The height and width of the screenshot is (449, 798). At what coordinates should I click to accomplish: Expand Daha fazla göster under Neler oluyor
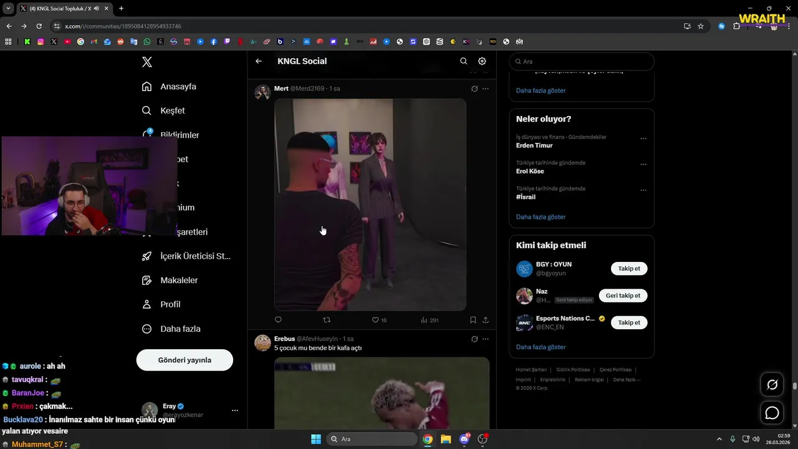point(541,217)
